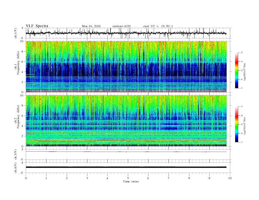Click the ch.1 voltage waveform trace
The width and height of the screenshot is (259, 200).
pyautogui.click(x=126, y=33)
